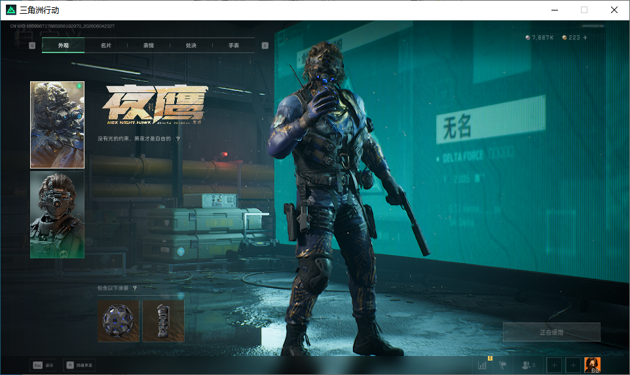Click the E next-tab key icon

coord(265,46)
